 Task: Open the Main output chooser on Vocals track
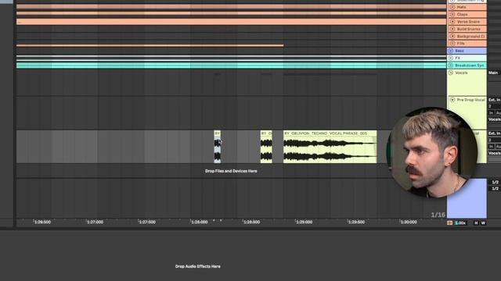coord(494,73)
